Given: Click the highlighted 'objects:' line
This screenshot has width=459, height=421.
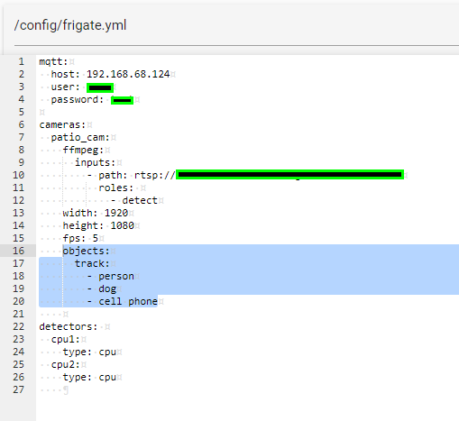Looking at the screenshot, I should coord(86,251).
